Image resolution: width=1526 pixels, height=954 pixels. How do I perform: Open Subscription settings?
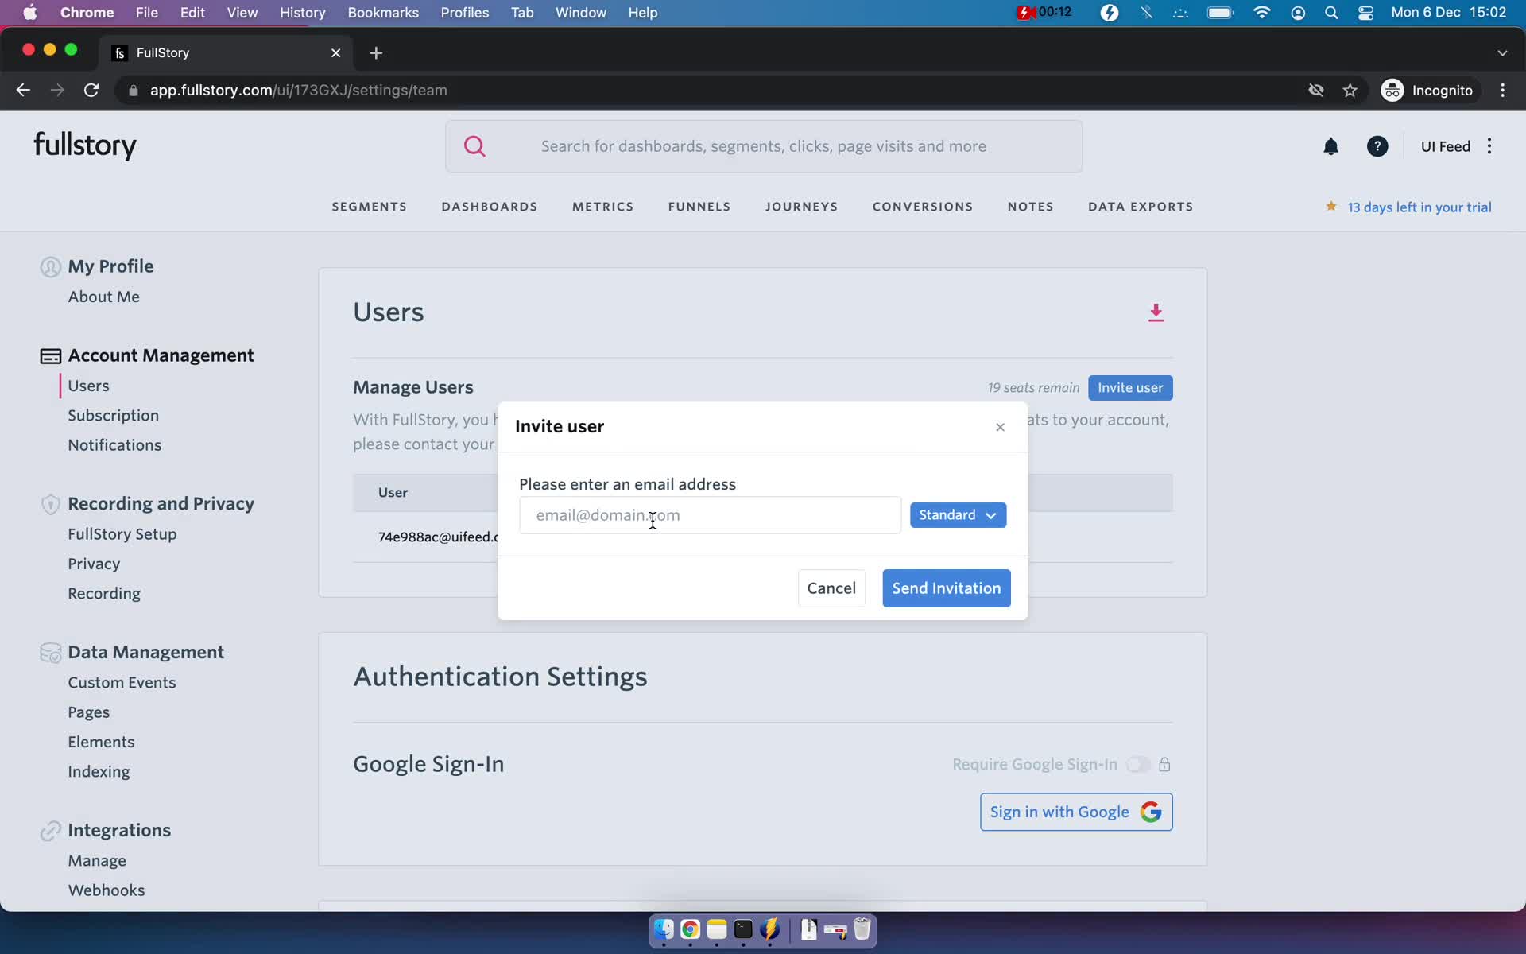[113, 416]
